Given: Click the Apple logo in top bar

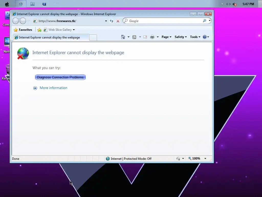Looking at the screenshot, I should 7,4.
